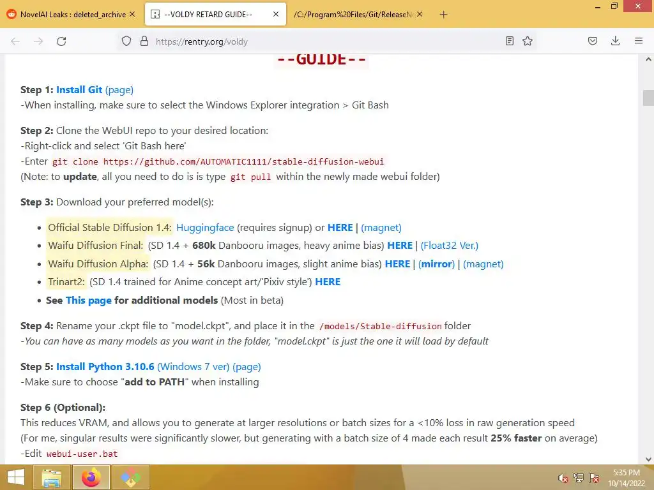
Task: Go forward one page in the browser
Action: point(38,41)
